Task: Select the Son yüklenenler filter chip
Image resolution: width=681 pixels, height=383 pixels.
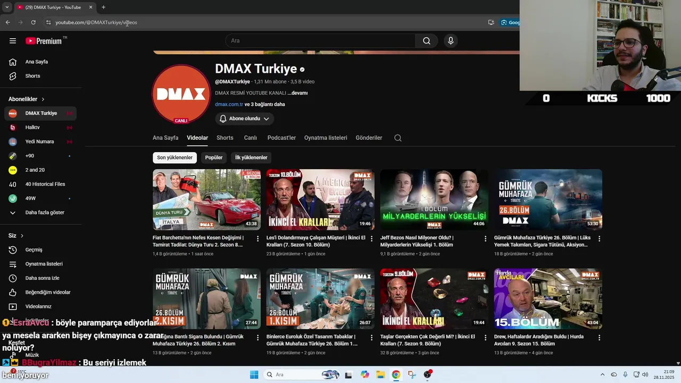Action: tap(175, 157)
